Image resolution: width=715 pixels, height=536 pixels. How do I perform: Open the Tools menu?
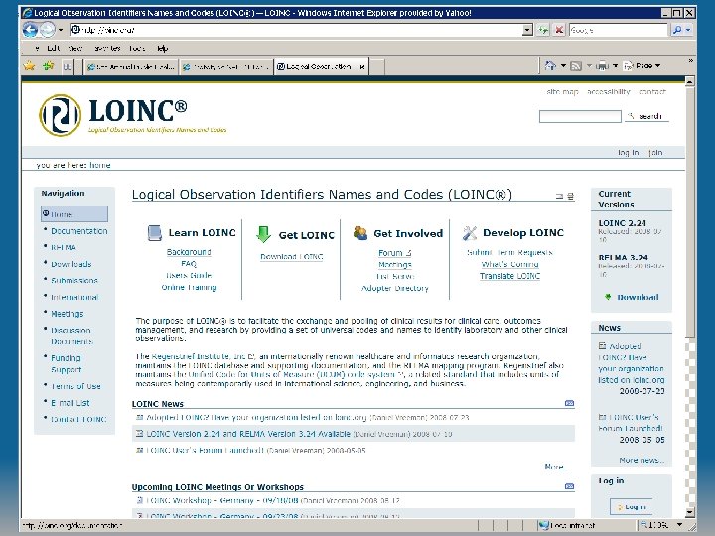[137, 48]
